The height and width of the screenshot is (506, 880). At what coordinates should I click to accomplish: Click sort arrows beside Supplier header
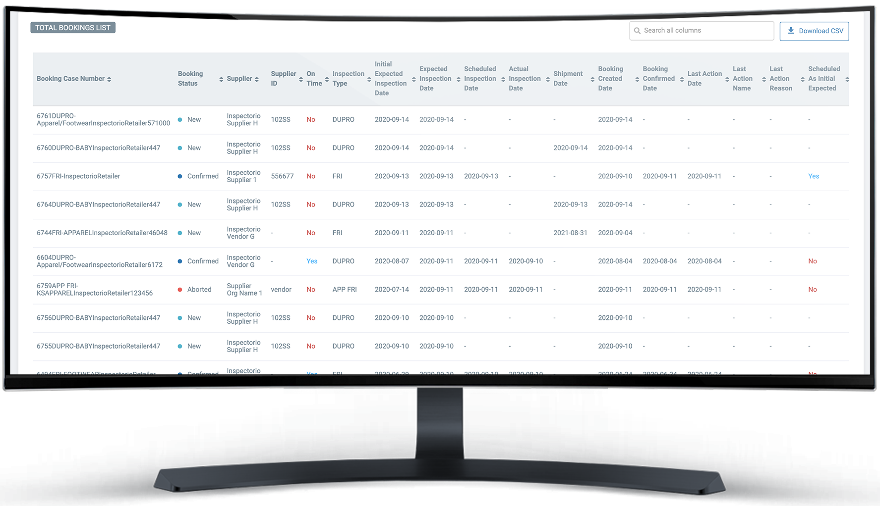point(256,79)
